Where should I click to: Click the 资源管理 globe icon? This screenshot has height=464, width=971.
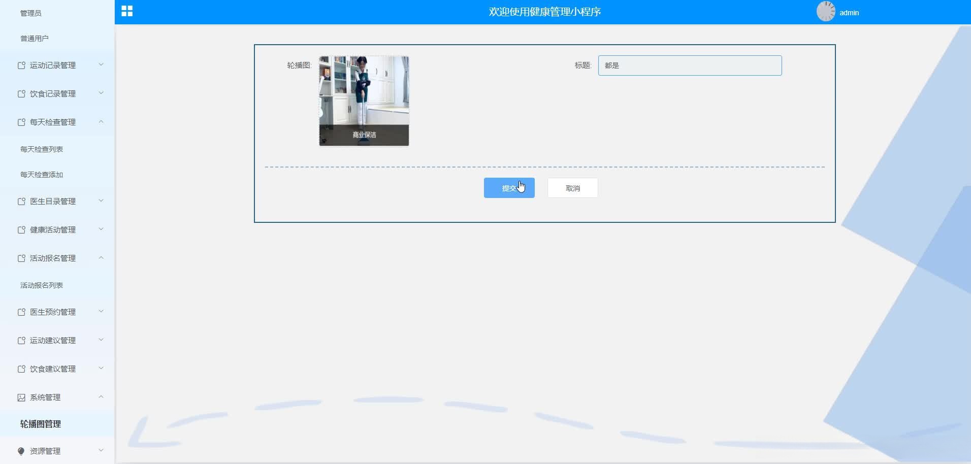pos(21,451)
